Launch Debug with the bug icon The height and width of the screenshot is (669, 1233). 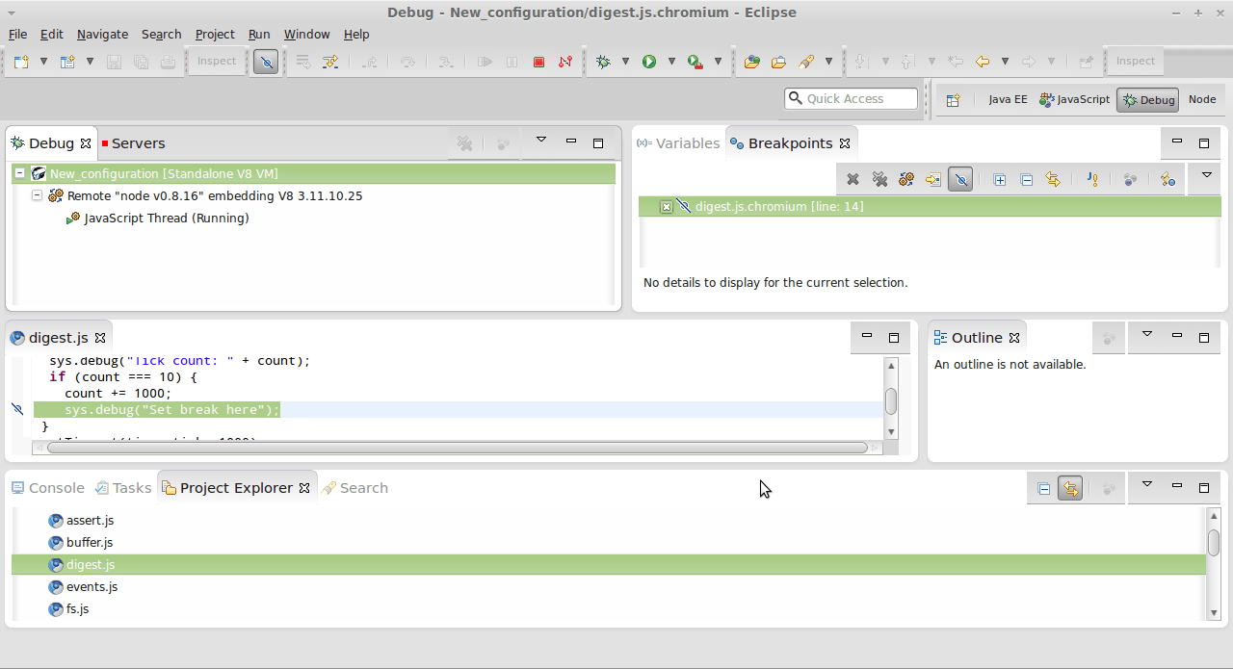click(603, 62)
